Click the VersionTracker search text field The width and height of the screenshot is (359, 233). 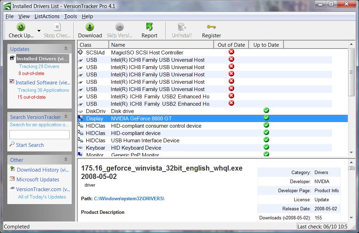click(x=40, y=135)
